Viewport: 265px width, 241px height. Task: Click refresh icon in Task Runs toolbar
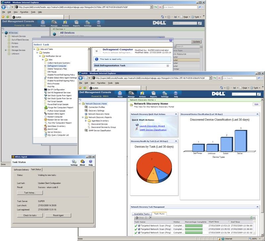tap(251, 218)
